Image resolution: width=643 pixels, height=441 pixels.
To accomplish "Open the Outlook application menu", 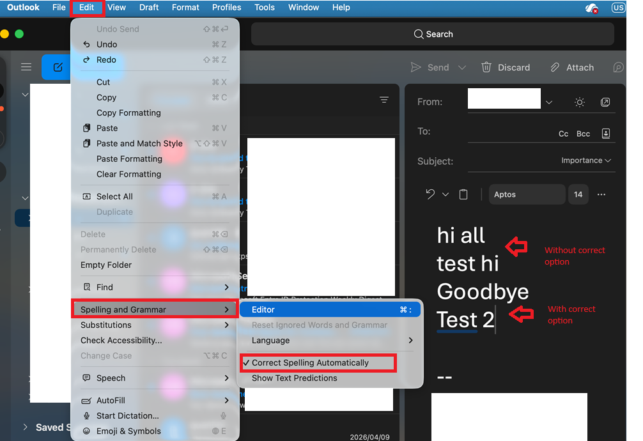I will pyautogui.click(x=24, y=8).
